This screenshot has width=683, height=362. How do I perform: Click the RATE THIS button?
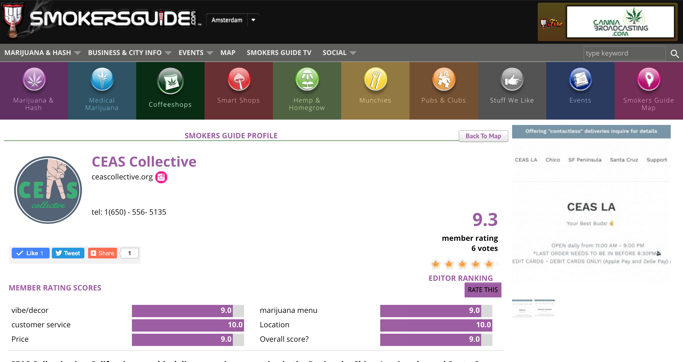coord(483,290)
